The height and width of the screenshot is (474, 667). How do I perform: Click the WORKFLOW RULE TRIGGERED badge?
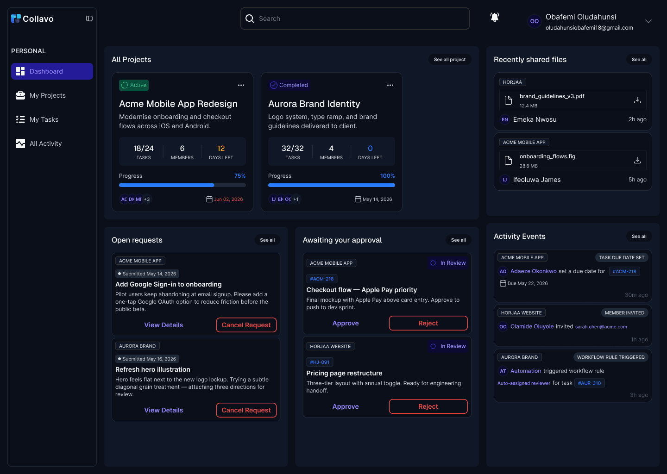(x=610, y=357)
